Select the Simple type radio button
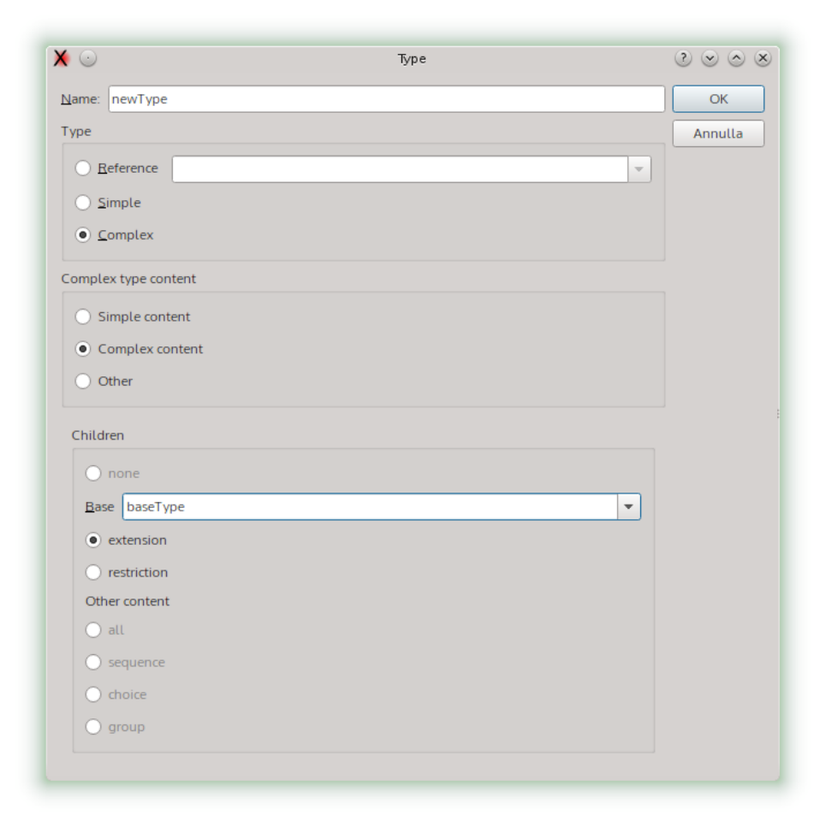 pos(83,203)
